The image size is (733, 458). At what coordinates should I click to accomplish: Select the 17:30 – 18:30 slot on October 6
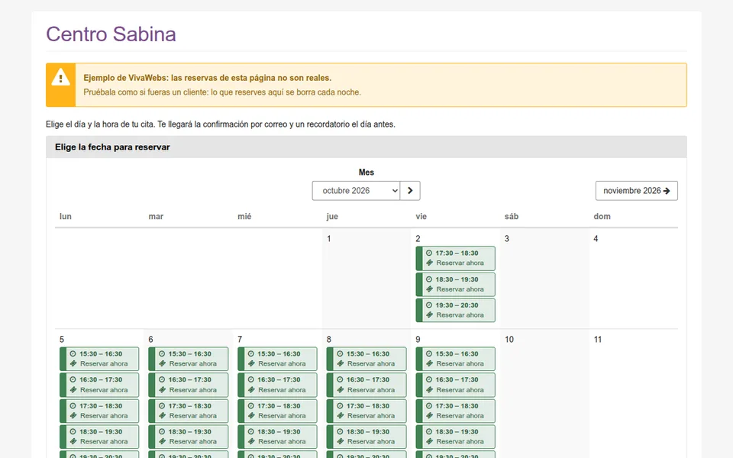189,411
